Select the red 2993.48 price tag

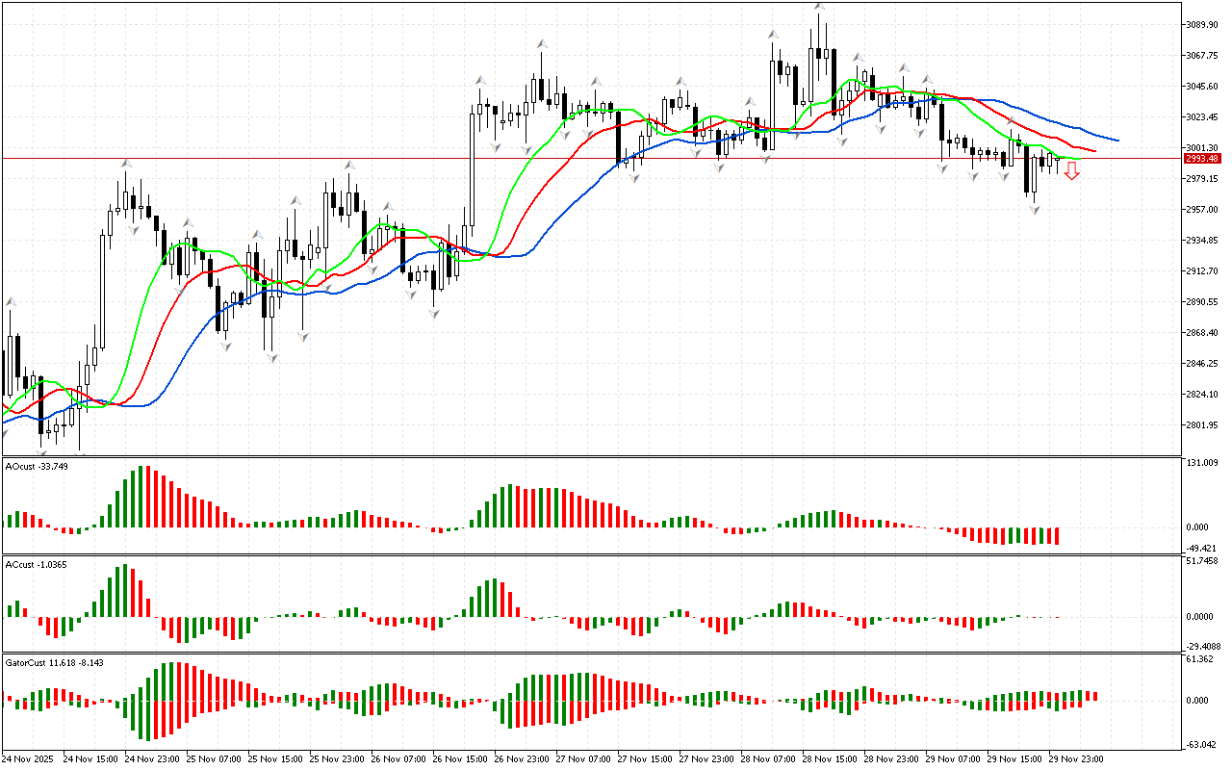coord(1203,159)
